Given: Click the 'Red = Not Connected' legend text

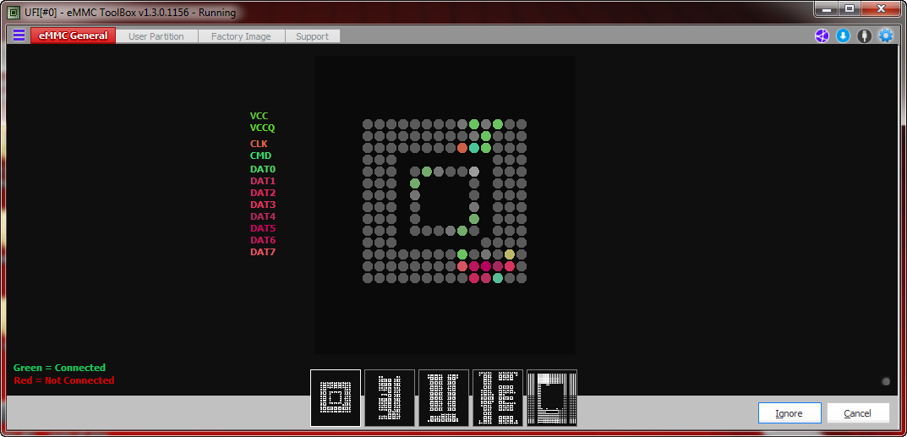Looking at the screenshot, I should click(x=63, y=380).
